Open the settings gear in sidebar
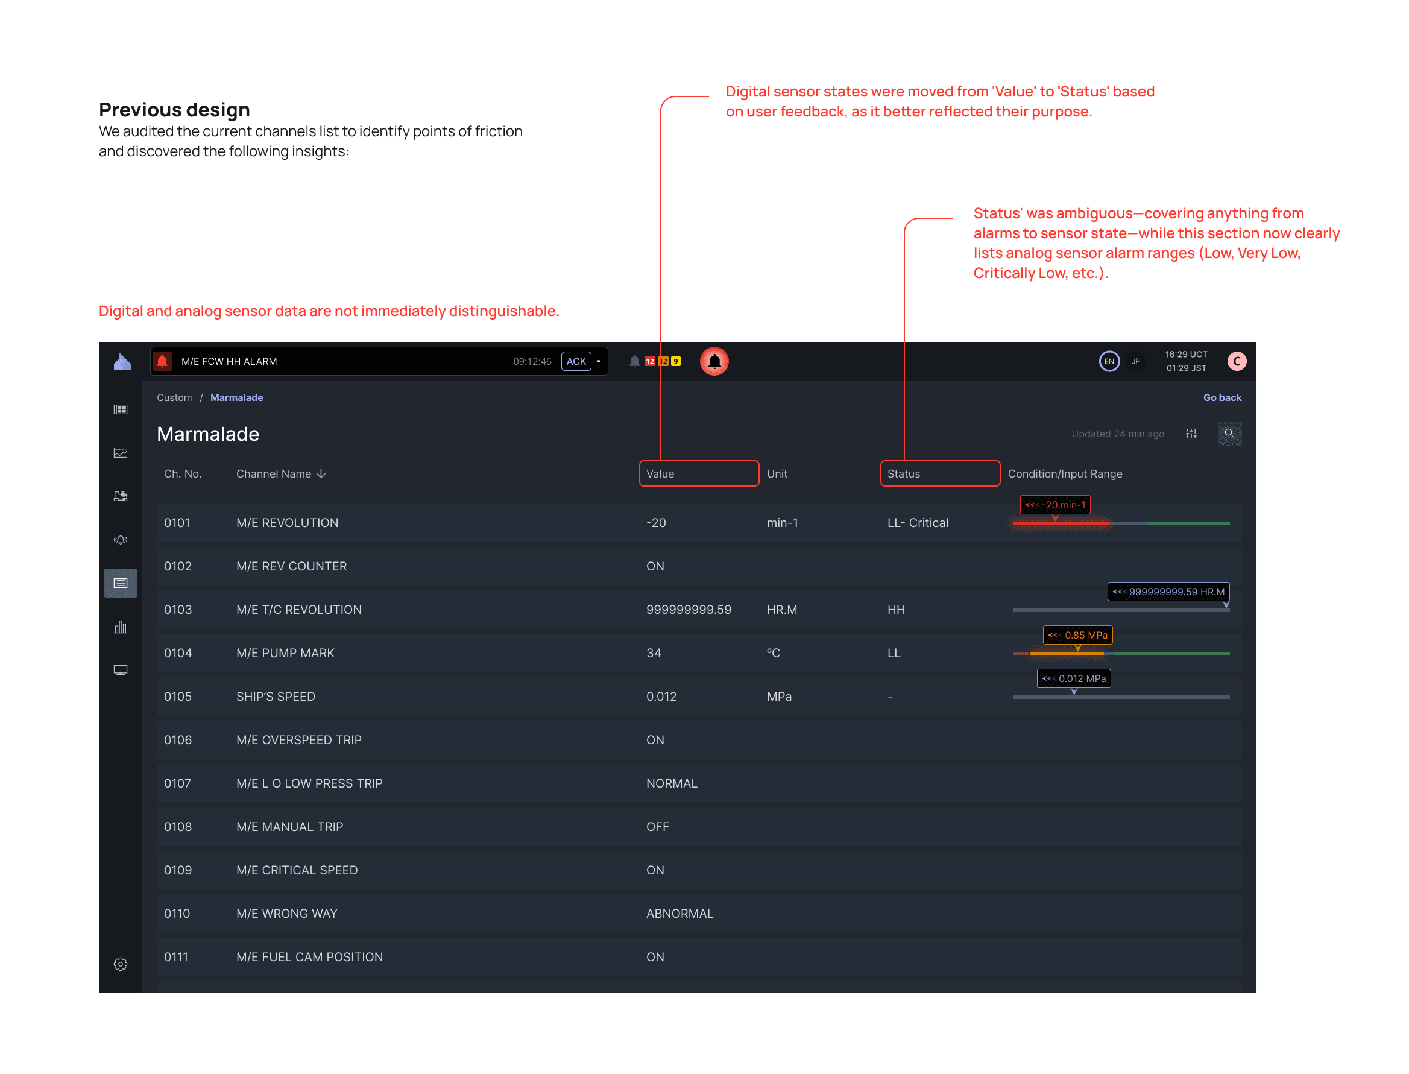1409x1074 pixels. (120, 964)
